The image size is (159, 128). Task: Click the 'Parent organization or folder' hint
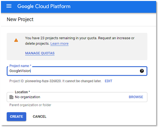tap(30, 105)
